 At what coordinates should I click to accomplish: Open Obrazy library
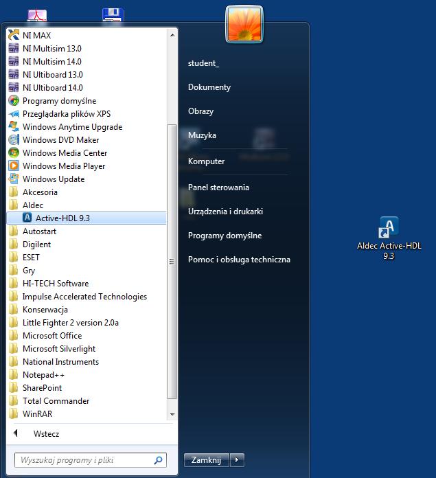tap(200, 111)
